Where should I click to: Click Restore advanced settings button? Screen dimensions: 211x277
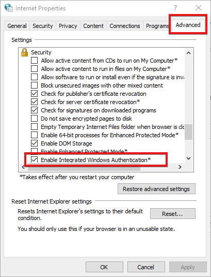156,189
